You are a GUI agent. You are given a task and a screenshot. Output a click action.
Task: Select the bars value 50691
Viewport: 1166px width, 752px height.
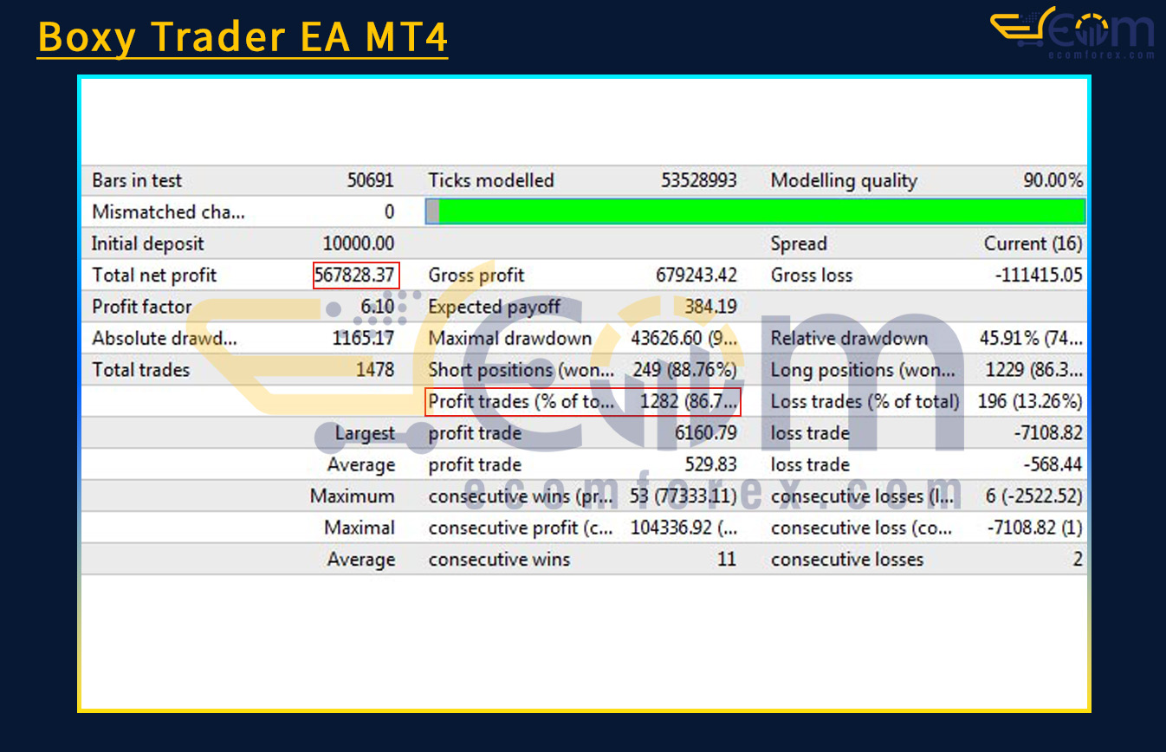click(x=371, y=180)
